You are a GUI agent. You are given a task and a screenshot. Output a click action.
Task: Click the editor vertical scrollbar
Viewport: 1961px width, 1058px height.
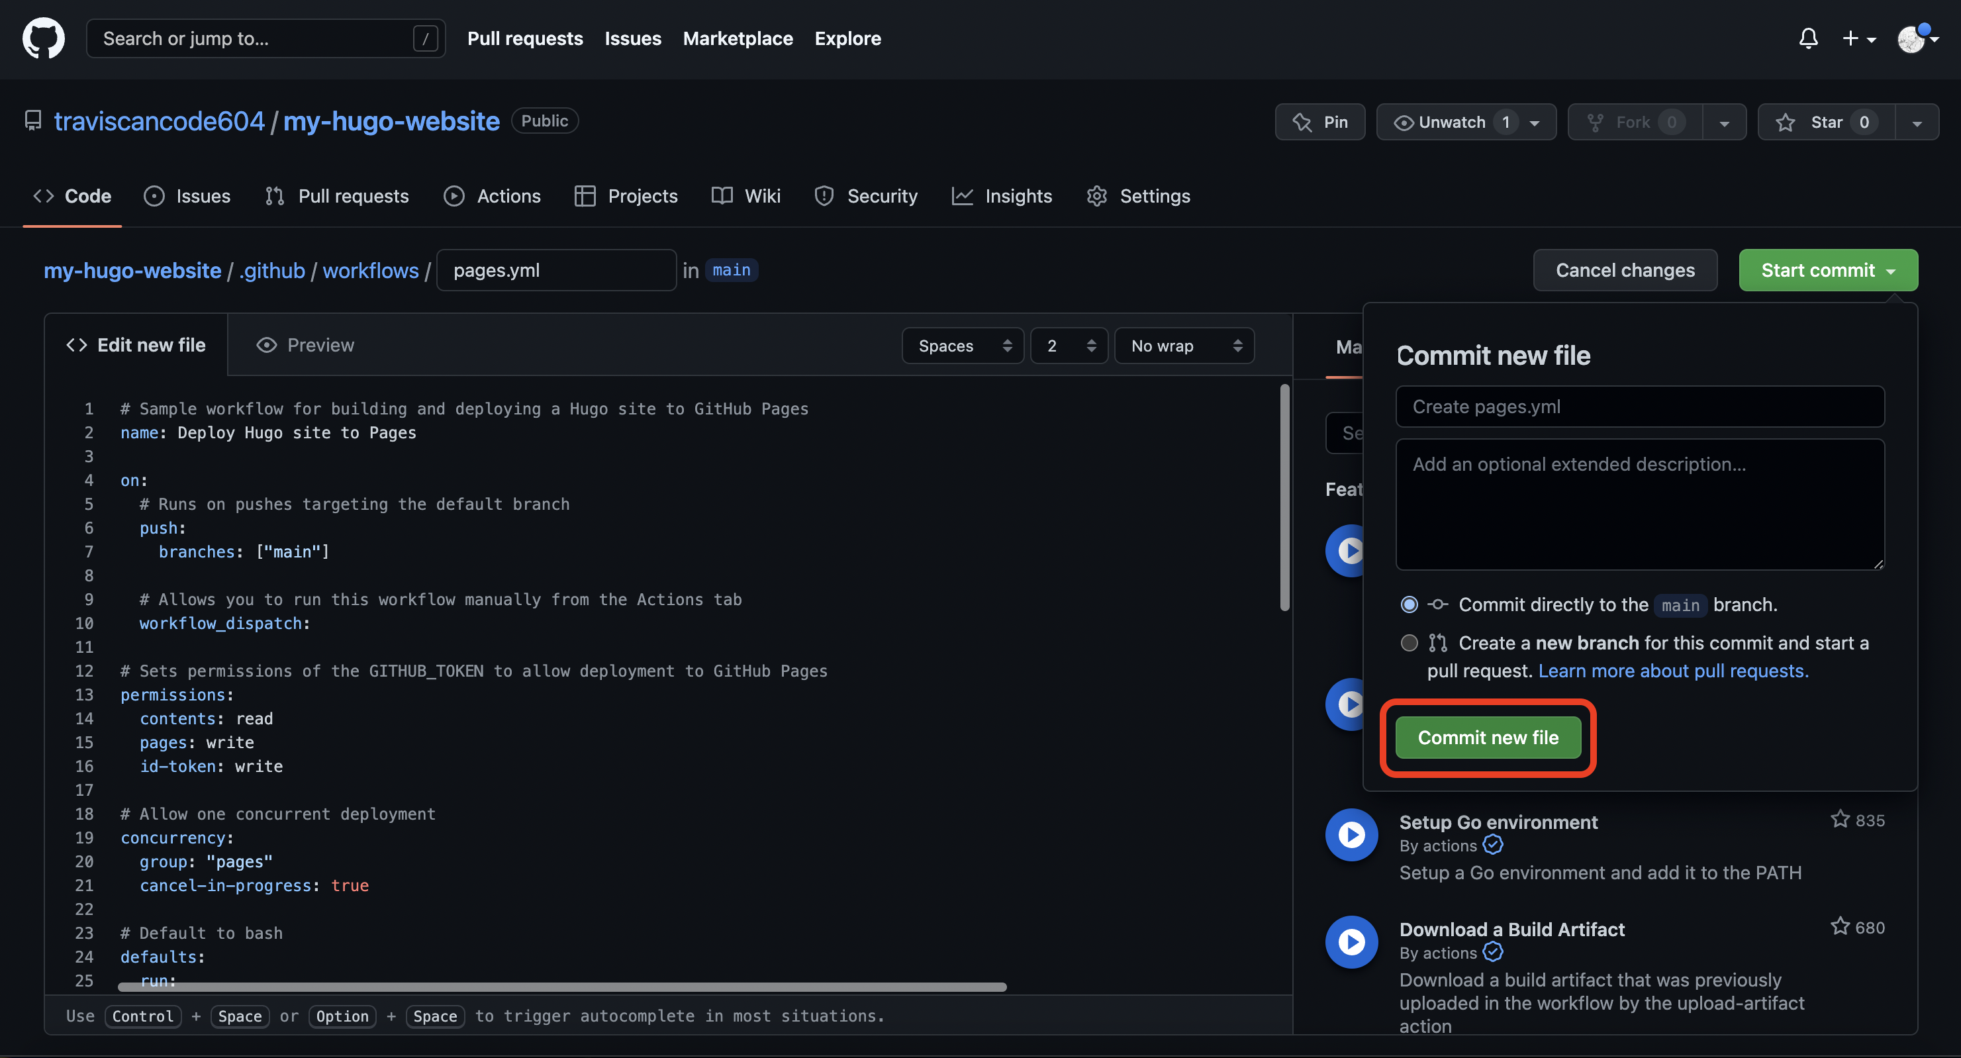click(1285, 497)
